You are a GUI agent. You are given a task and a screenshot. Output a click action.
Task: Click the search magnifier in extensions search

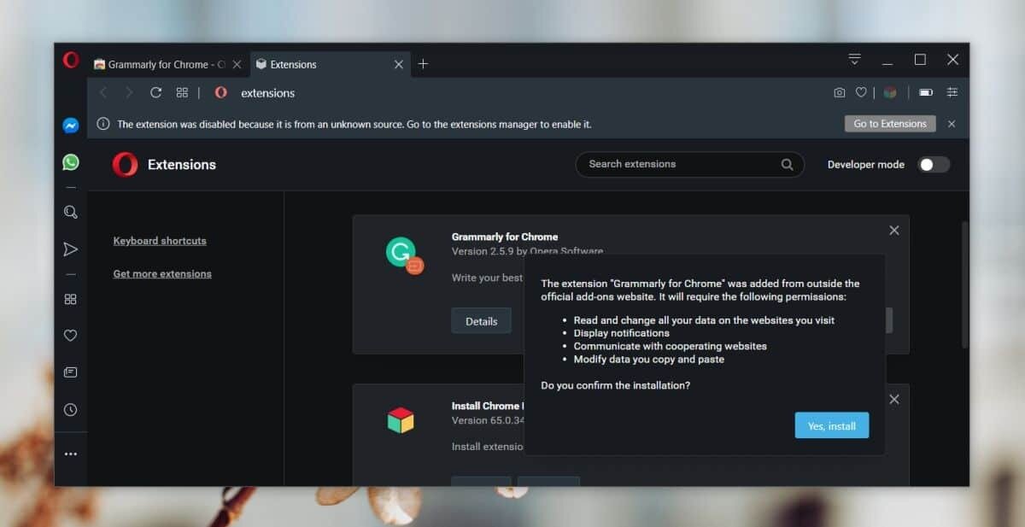coord(788,165)
